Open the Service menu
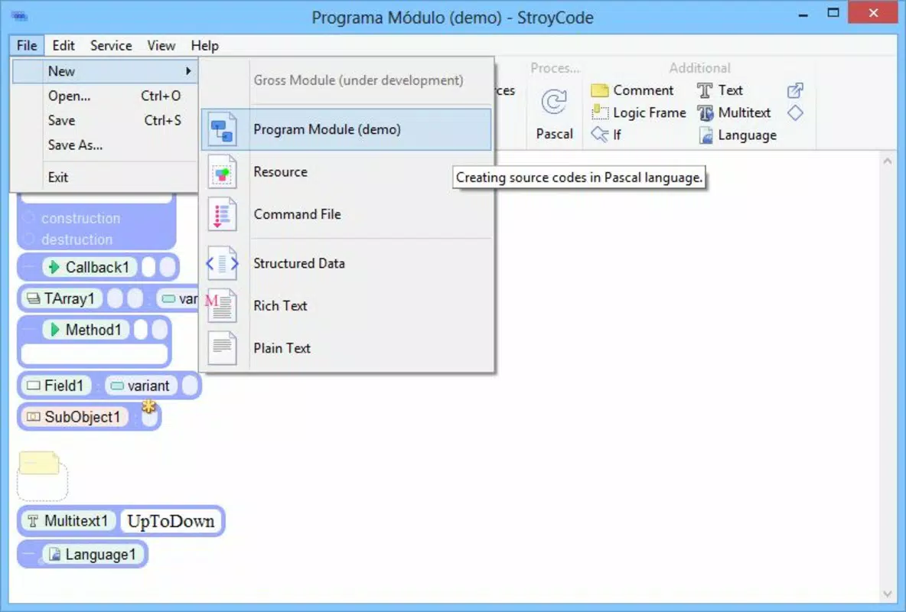The width and height of the screenshot is (906, 612). click(x=111, y=46)
